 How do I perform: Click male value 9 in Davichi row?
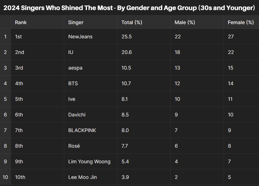pos(176,115)
